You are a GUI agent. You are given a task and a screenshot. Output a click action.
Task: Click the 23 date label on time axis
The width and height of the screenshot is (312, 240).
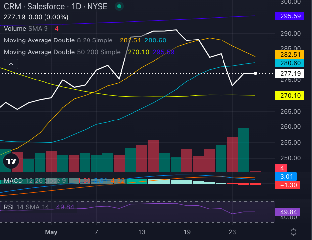click(232, 232)
